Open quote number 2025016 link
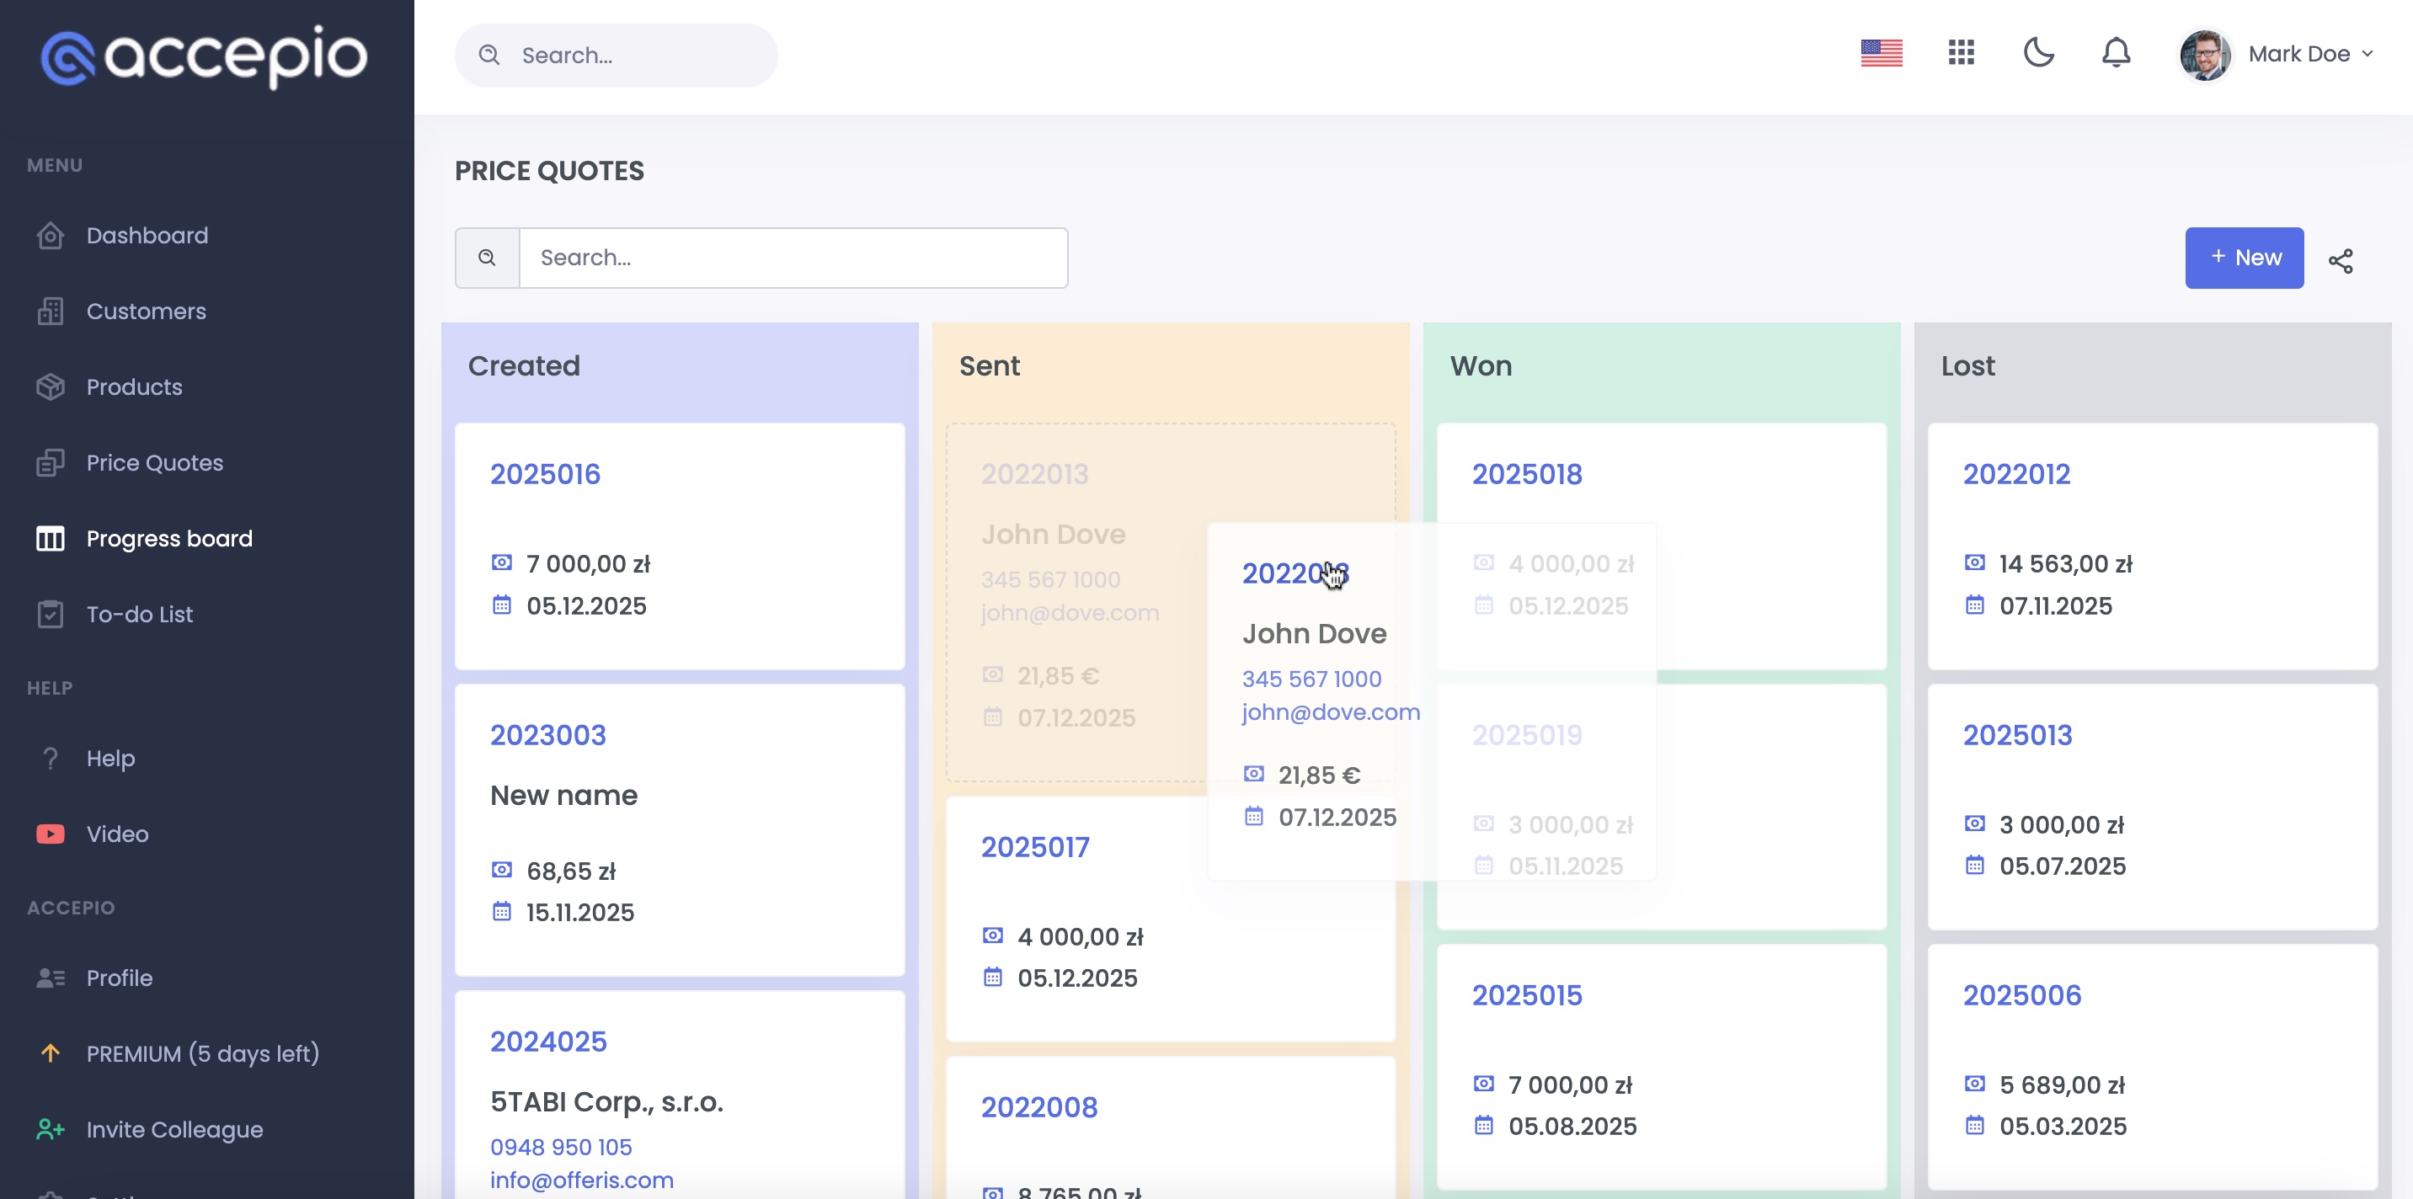 545,474
